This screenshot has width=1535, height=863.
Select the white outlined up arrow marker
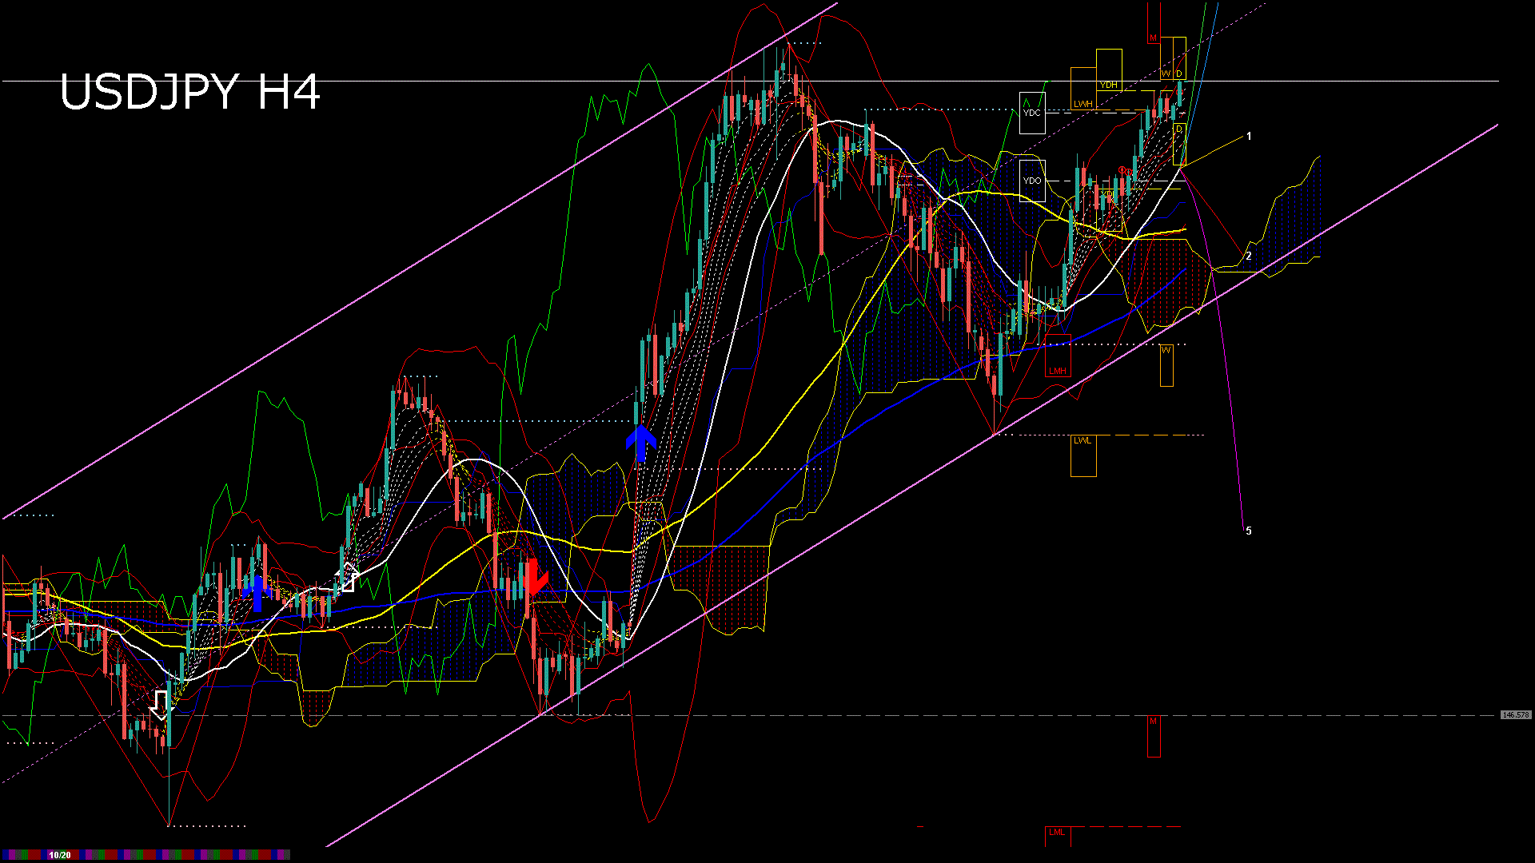click(x=347, y=577)
